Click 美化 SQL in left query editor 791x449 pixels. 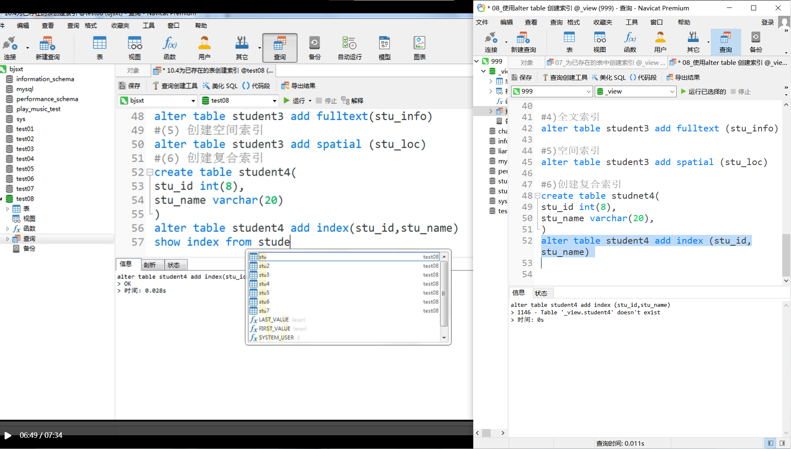click(220, 86)
